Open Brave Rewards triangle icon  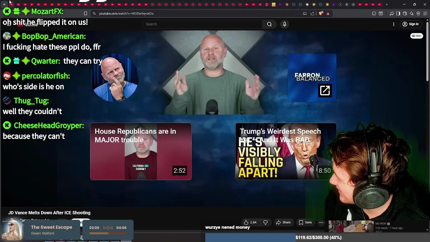point(328,13)
